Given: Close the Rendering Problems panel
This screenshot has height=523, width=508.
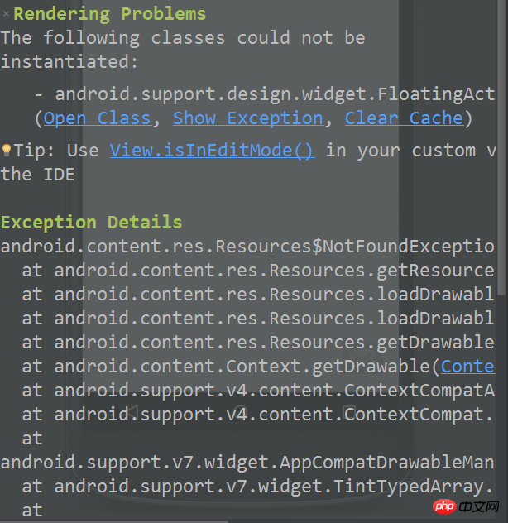Looking at the screenshot, I should pyautogui.click(x=6, y=14).
